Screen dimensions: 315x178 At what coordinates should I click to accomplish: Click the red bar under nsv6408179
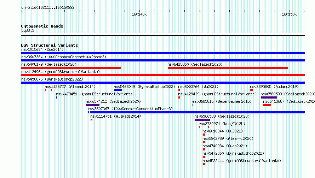(x=71, y=68)
